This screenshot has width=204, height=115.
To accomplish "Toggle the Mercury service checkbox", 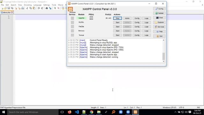I will 72,31.
